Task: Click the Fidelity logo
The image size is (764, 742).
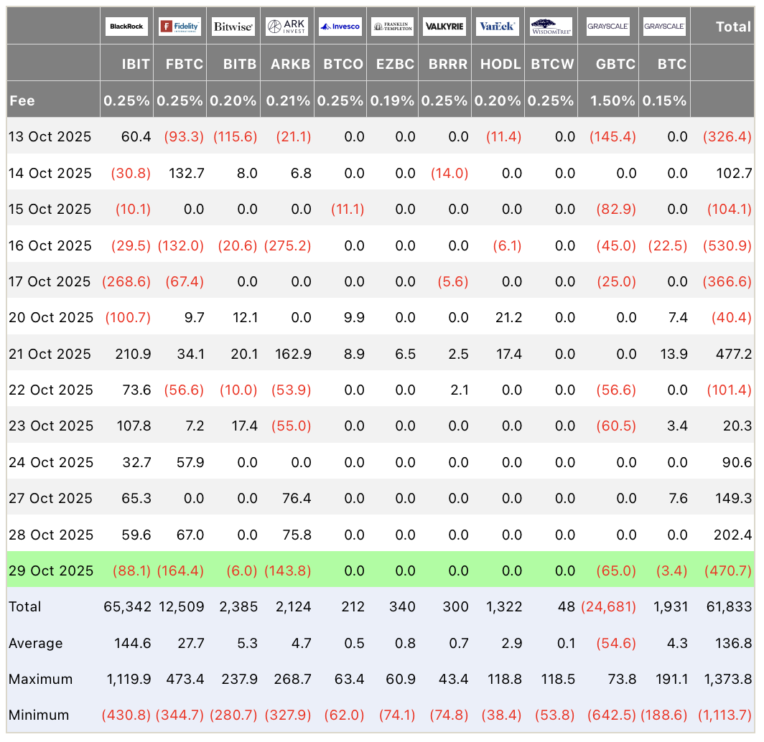Action: point(180,27)
